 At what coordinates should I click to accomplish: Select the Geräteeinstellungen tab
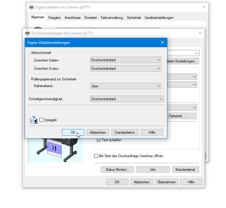click(x=159, y=18)
